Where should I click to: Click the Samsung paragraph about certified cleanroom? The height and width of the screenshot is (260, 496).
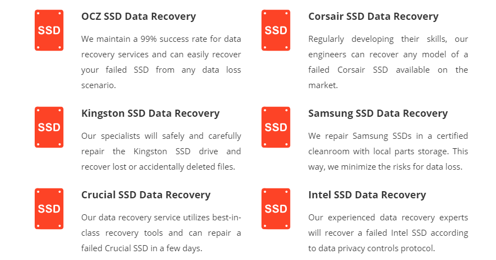[x=388, y=151]
